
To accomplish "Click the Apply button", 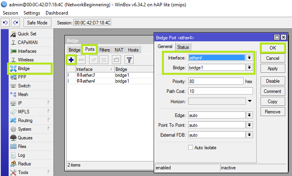I will click(x=273, y=69).
